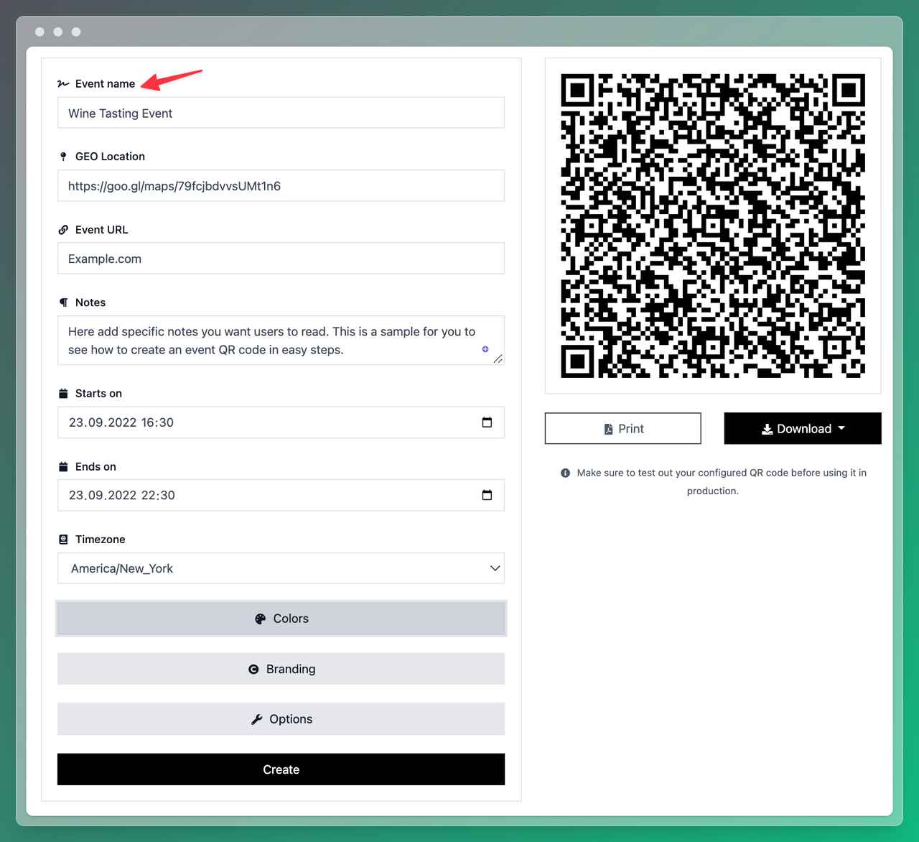Click the Timezone label text
This screenshot has width=919, height=842.
[101, 540]
